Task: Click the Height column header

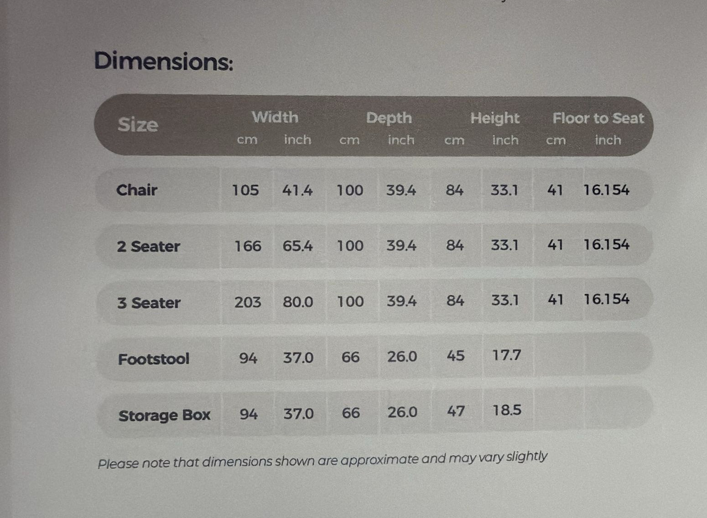Action: [x=495, y=118]
